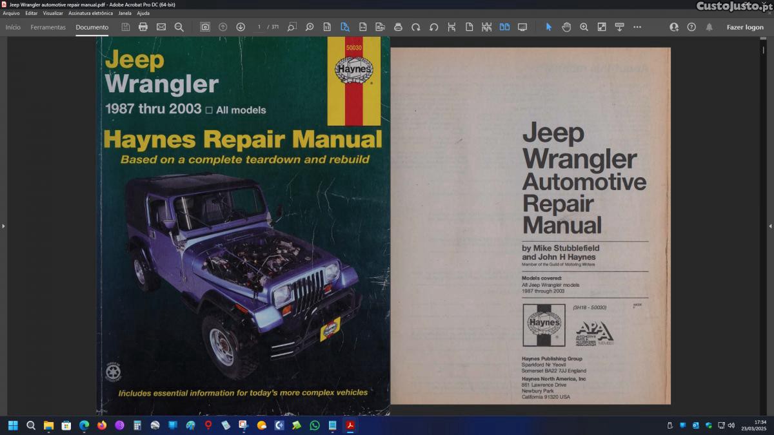Click the Fazer logon button

pos(745,27)
